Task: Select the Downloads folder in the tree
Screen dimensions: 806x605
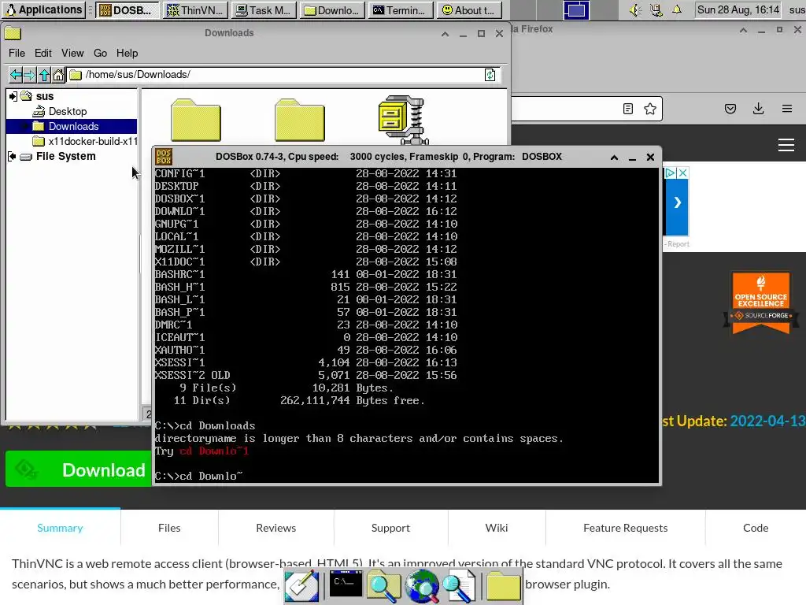Action: (x=72, y=127)
